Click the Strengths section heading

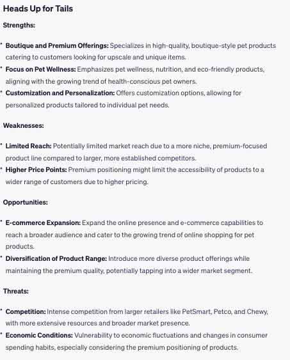pos(19,25)
